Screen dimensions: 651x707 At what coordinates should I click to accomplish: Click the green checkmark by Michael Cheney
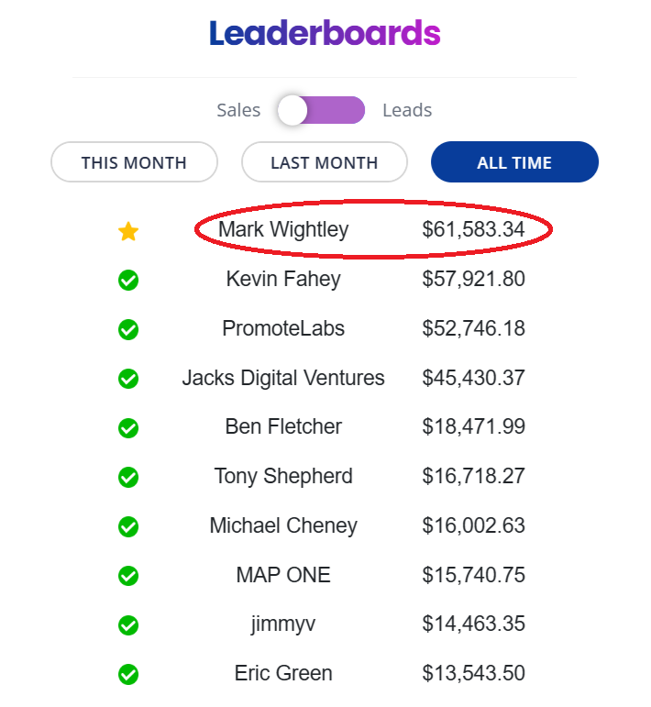[128, 526]
